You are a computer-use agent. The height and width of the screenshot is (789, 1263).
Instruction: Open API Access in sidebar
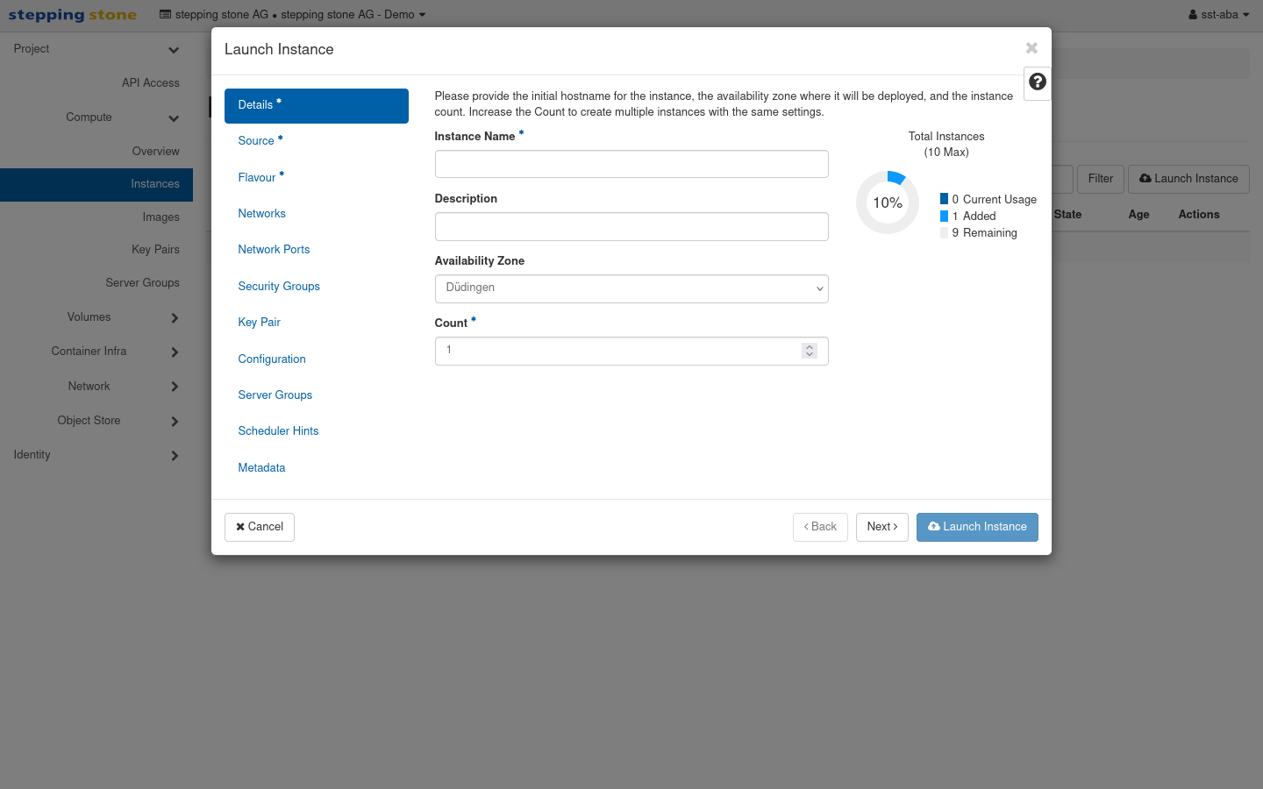coord(151,83)
